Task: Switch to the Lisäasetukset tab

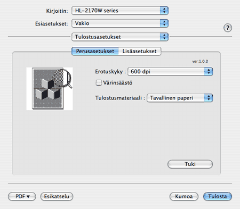Action: tap(140, 51)
